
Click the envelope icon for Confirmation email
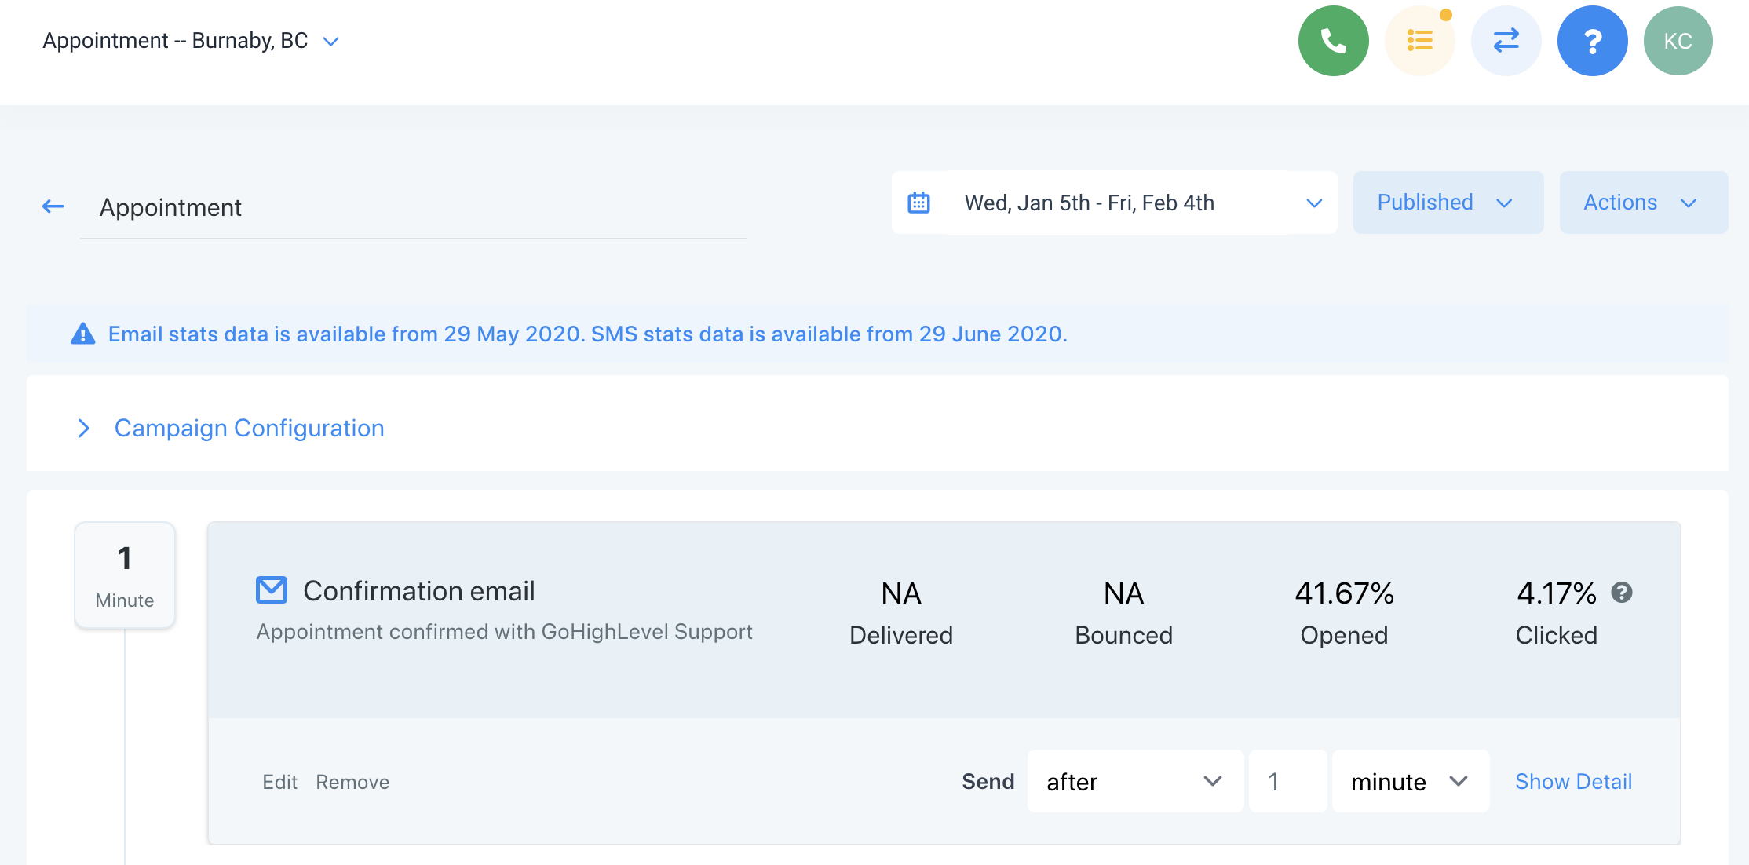[272, 590]
